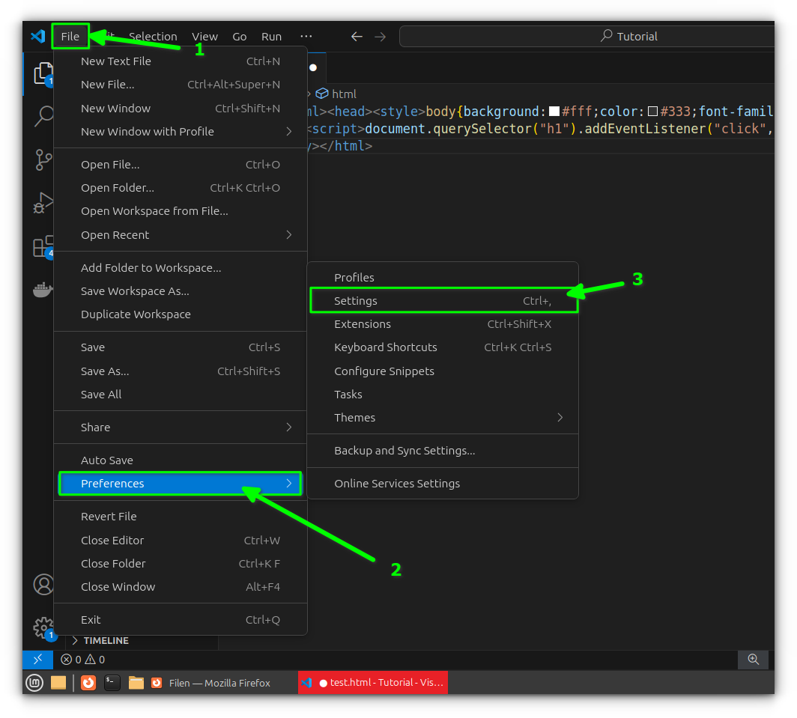
Task: Open the Docker view icon
Action: point(43,289)
